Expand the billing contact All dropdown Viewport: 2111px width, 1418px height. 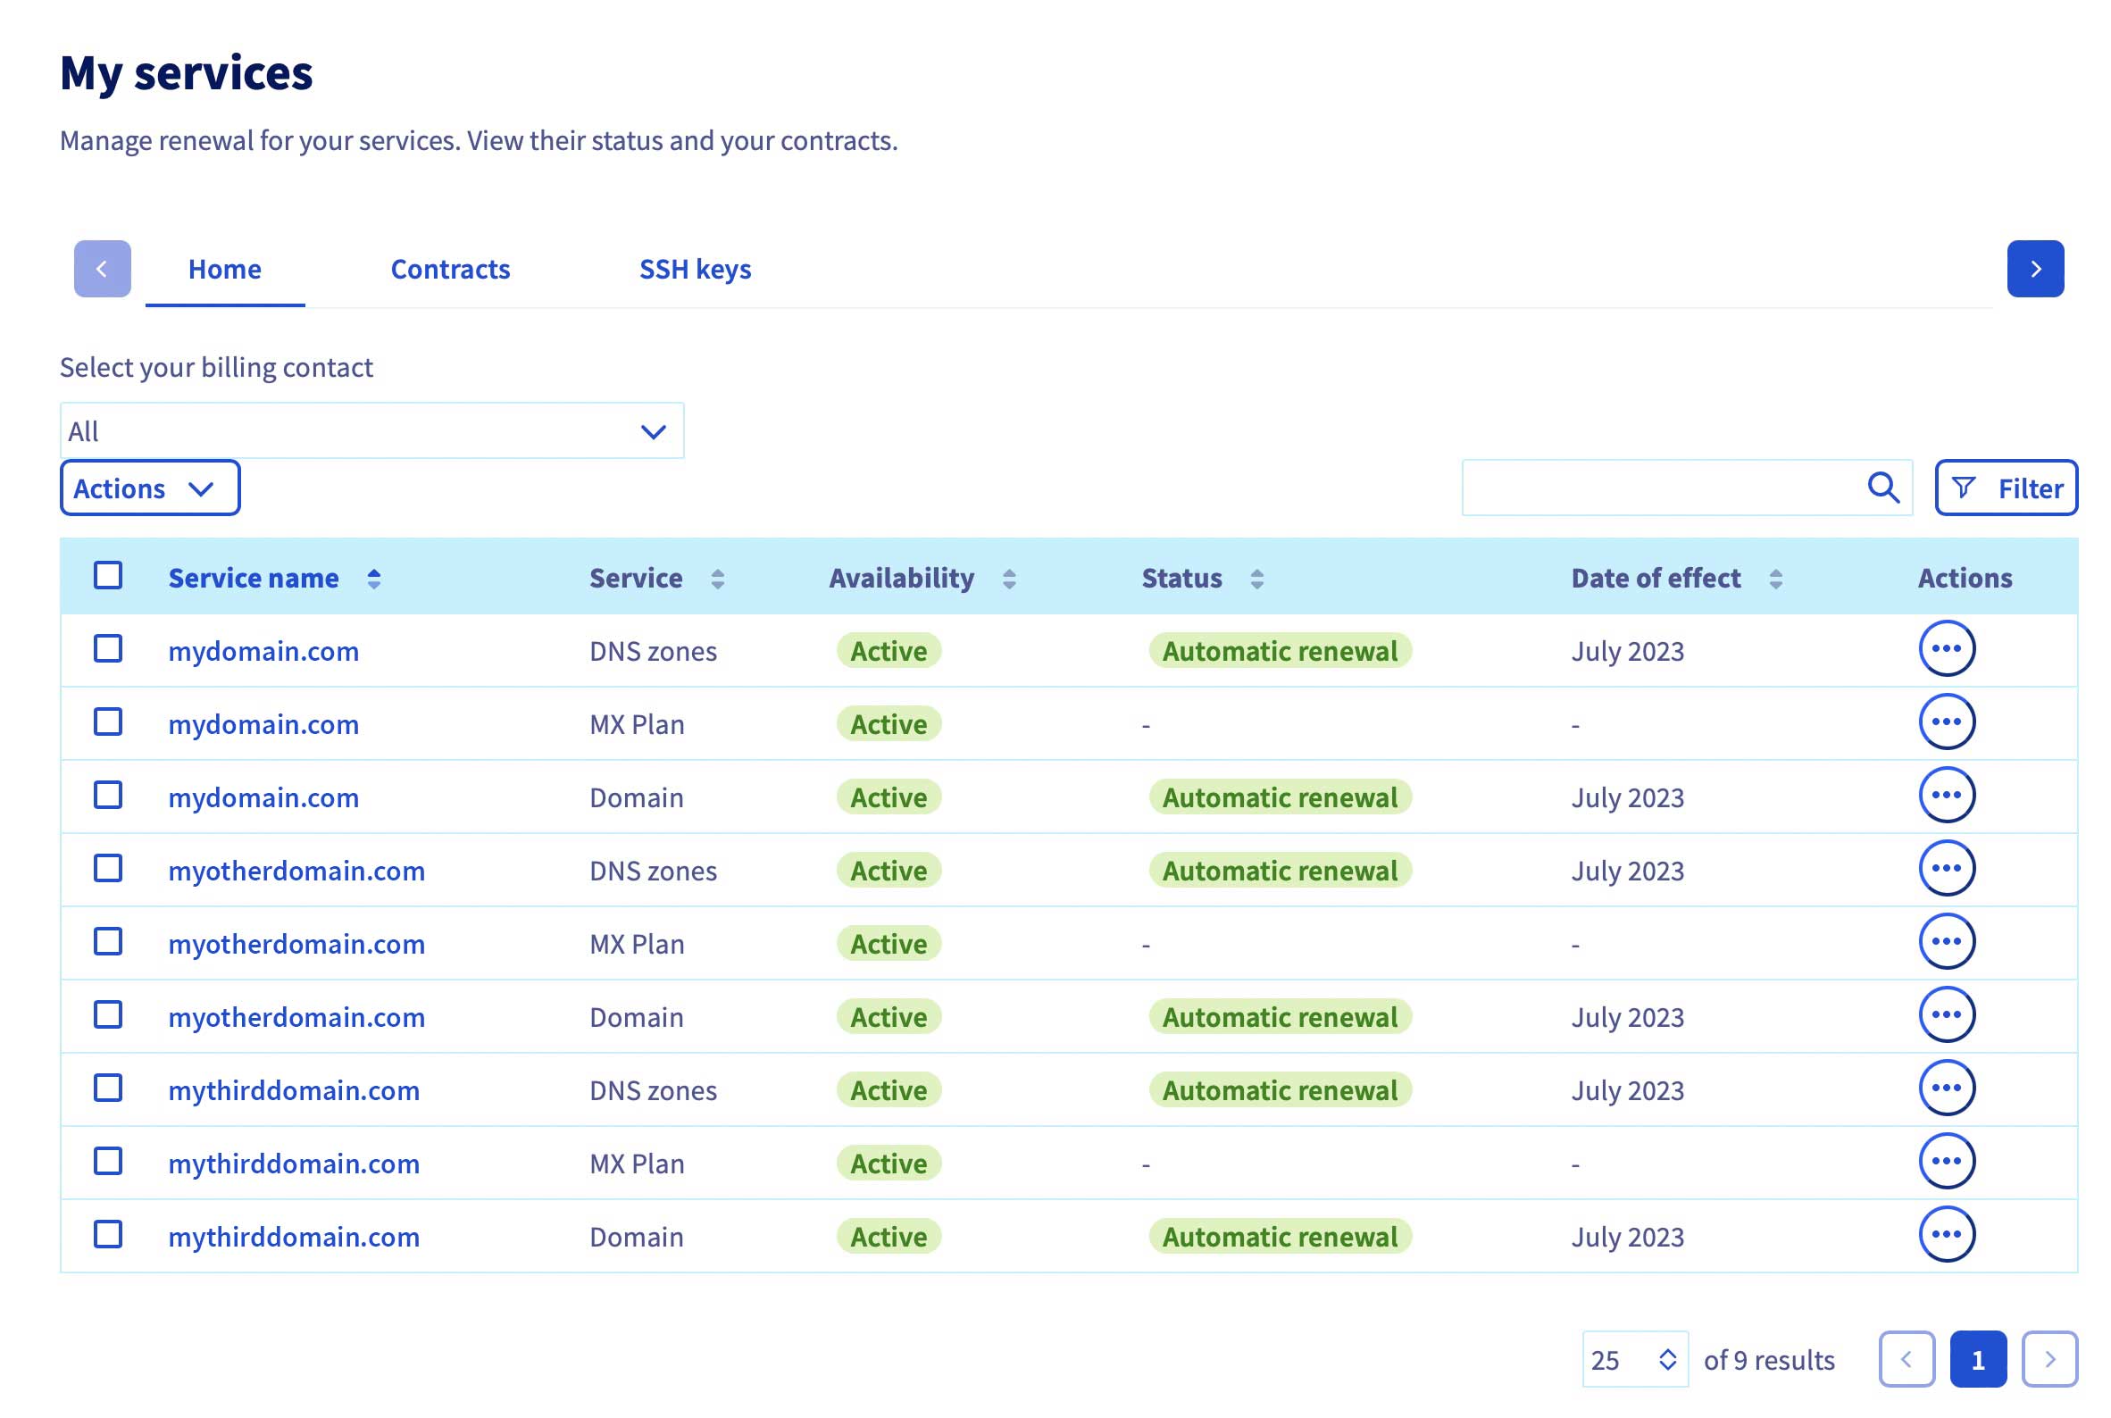[371, 431]
